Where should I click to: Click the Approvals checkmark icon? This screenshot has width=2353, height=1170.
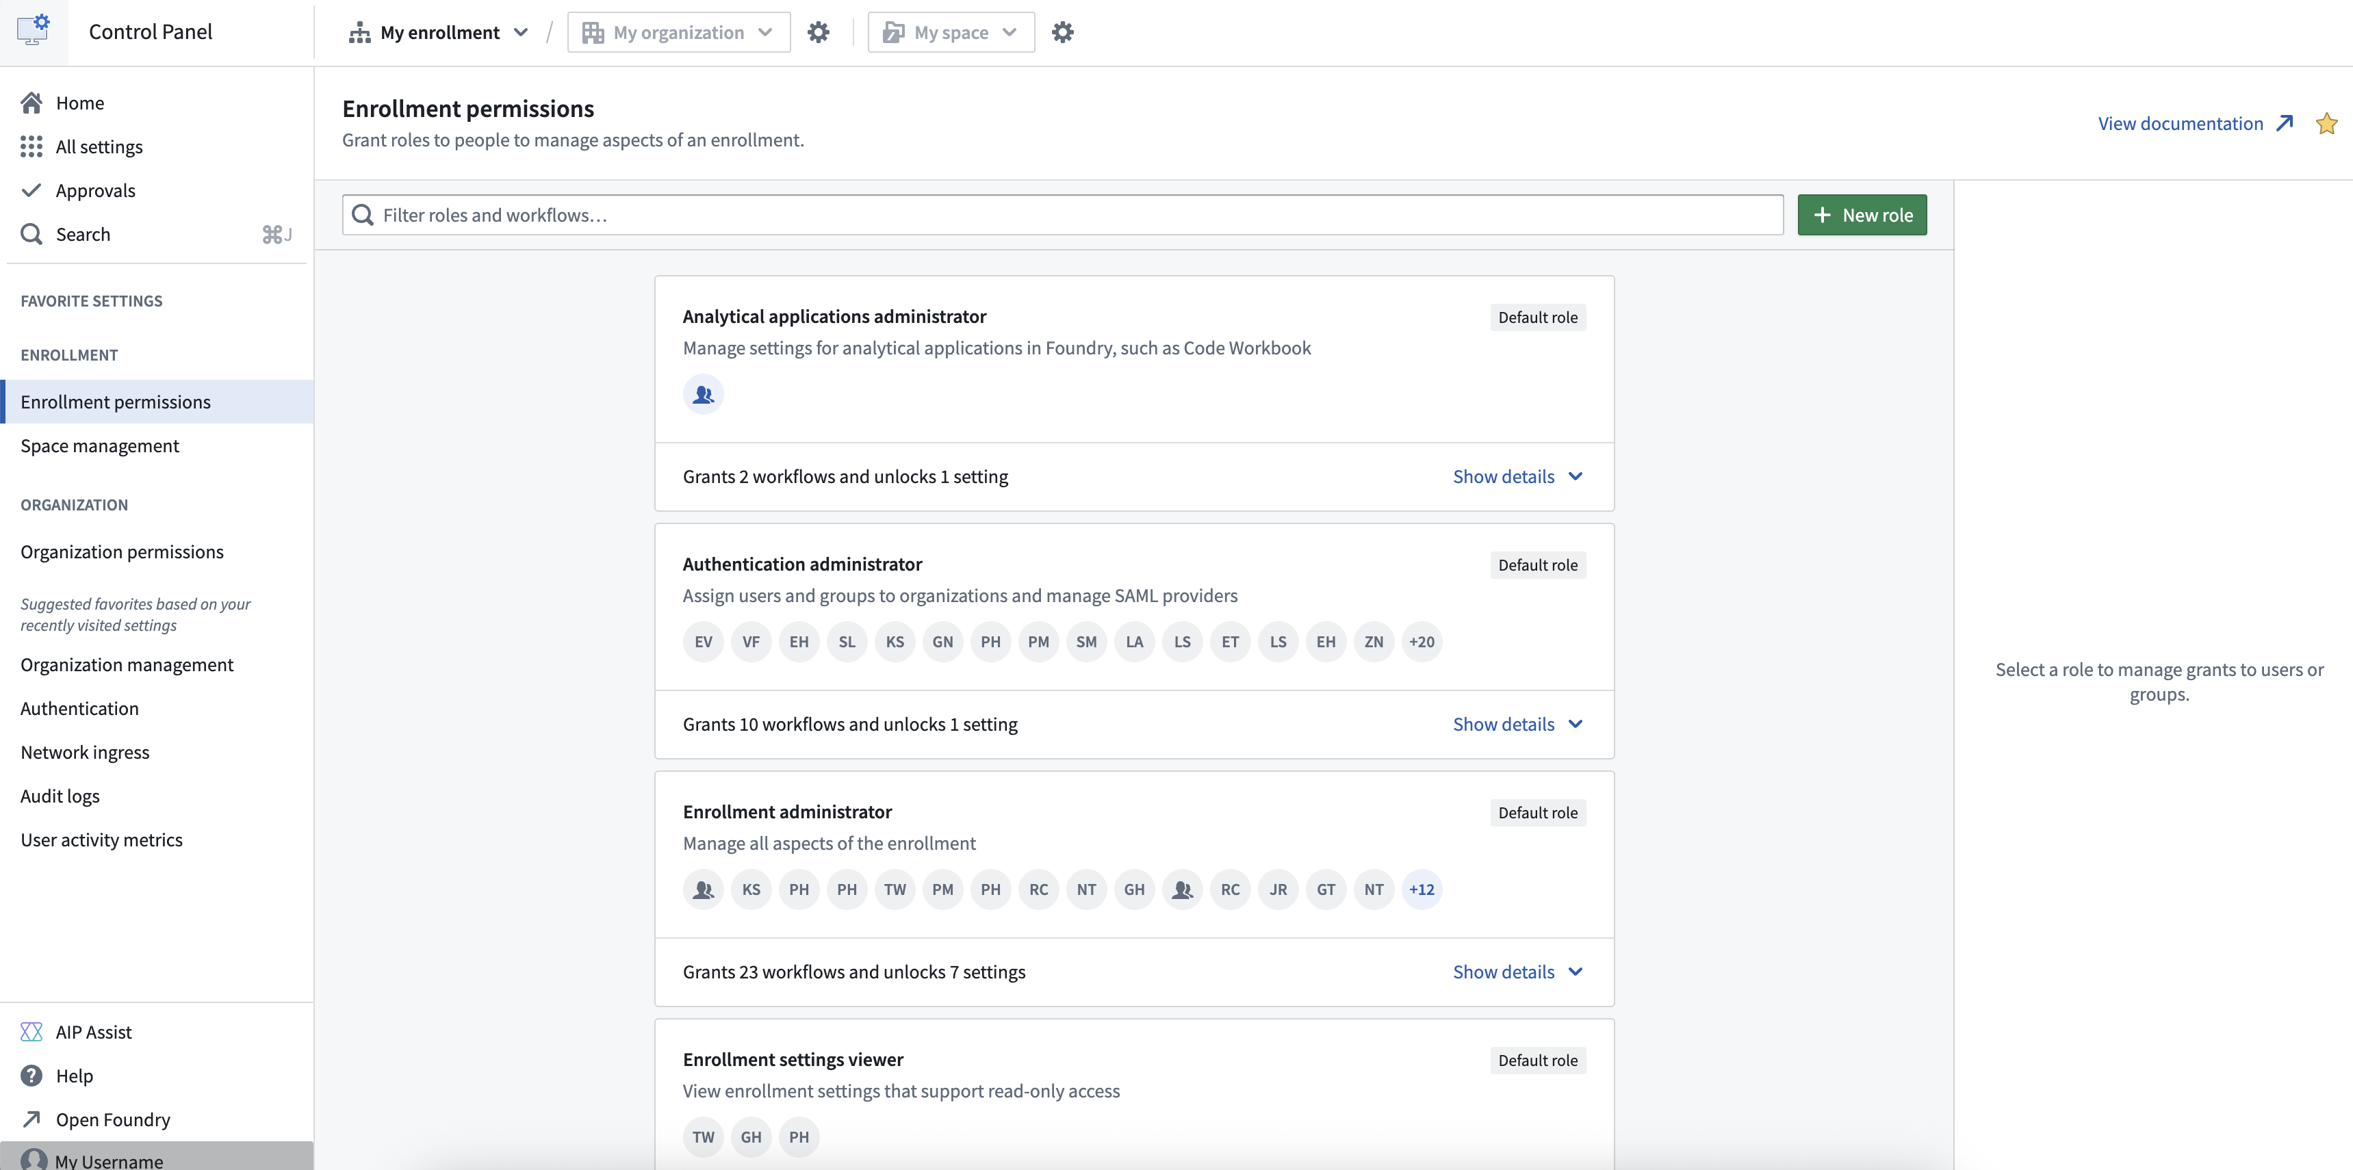[x=32, y=190]
